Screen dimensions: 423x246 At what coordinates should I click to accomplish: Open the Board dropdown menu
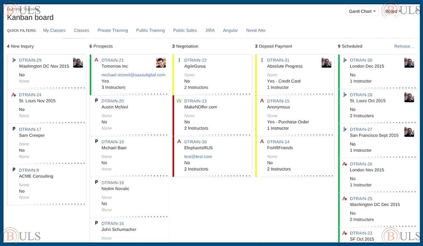pos(392,11)
